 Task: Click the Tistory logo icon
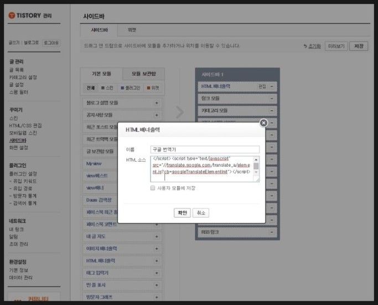click(12, 15)
